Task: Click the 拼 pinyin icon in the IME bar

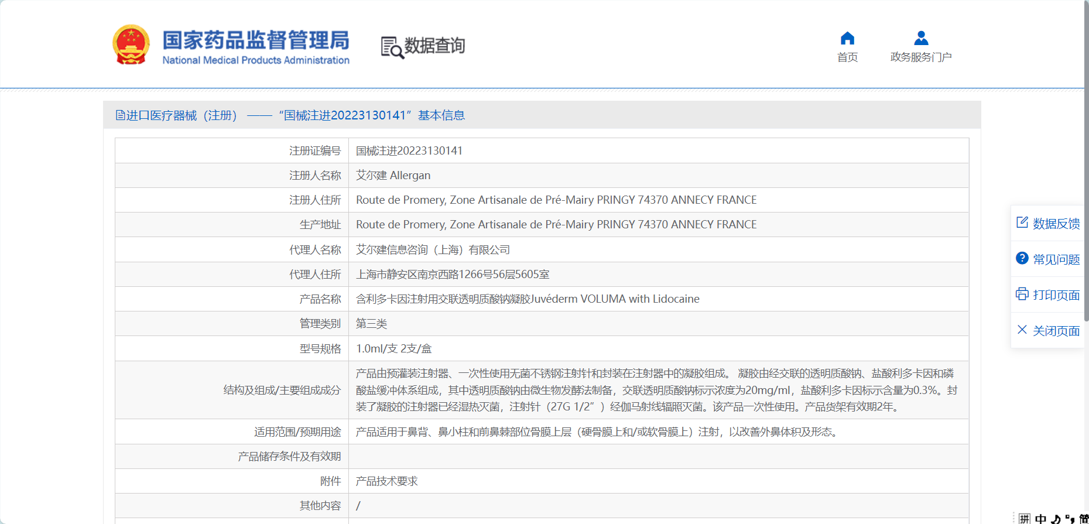Action: coord(1025,519)
